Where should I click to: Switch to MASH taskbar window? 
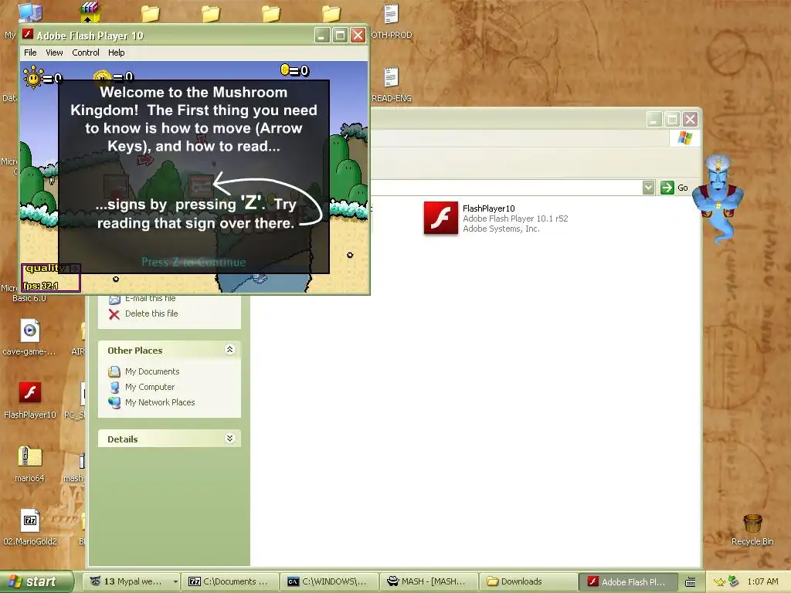click(428, 581)
